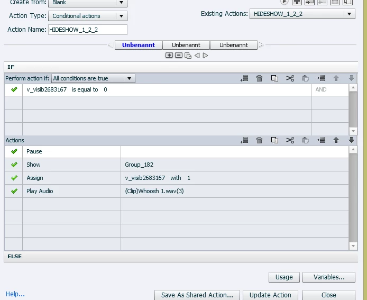The width and height of the screenshot is (367, 300).
Task: Duplicate the current decision tab icon
Action: (x=188, y=56)
